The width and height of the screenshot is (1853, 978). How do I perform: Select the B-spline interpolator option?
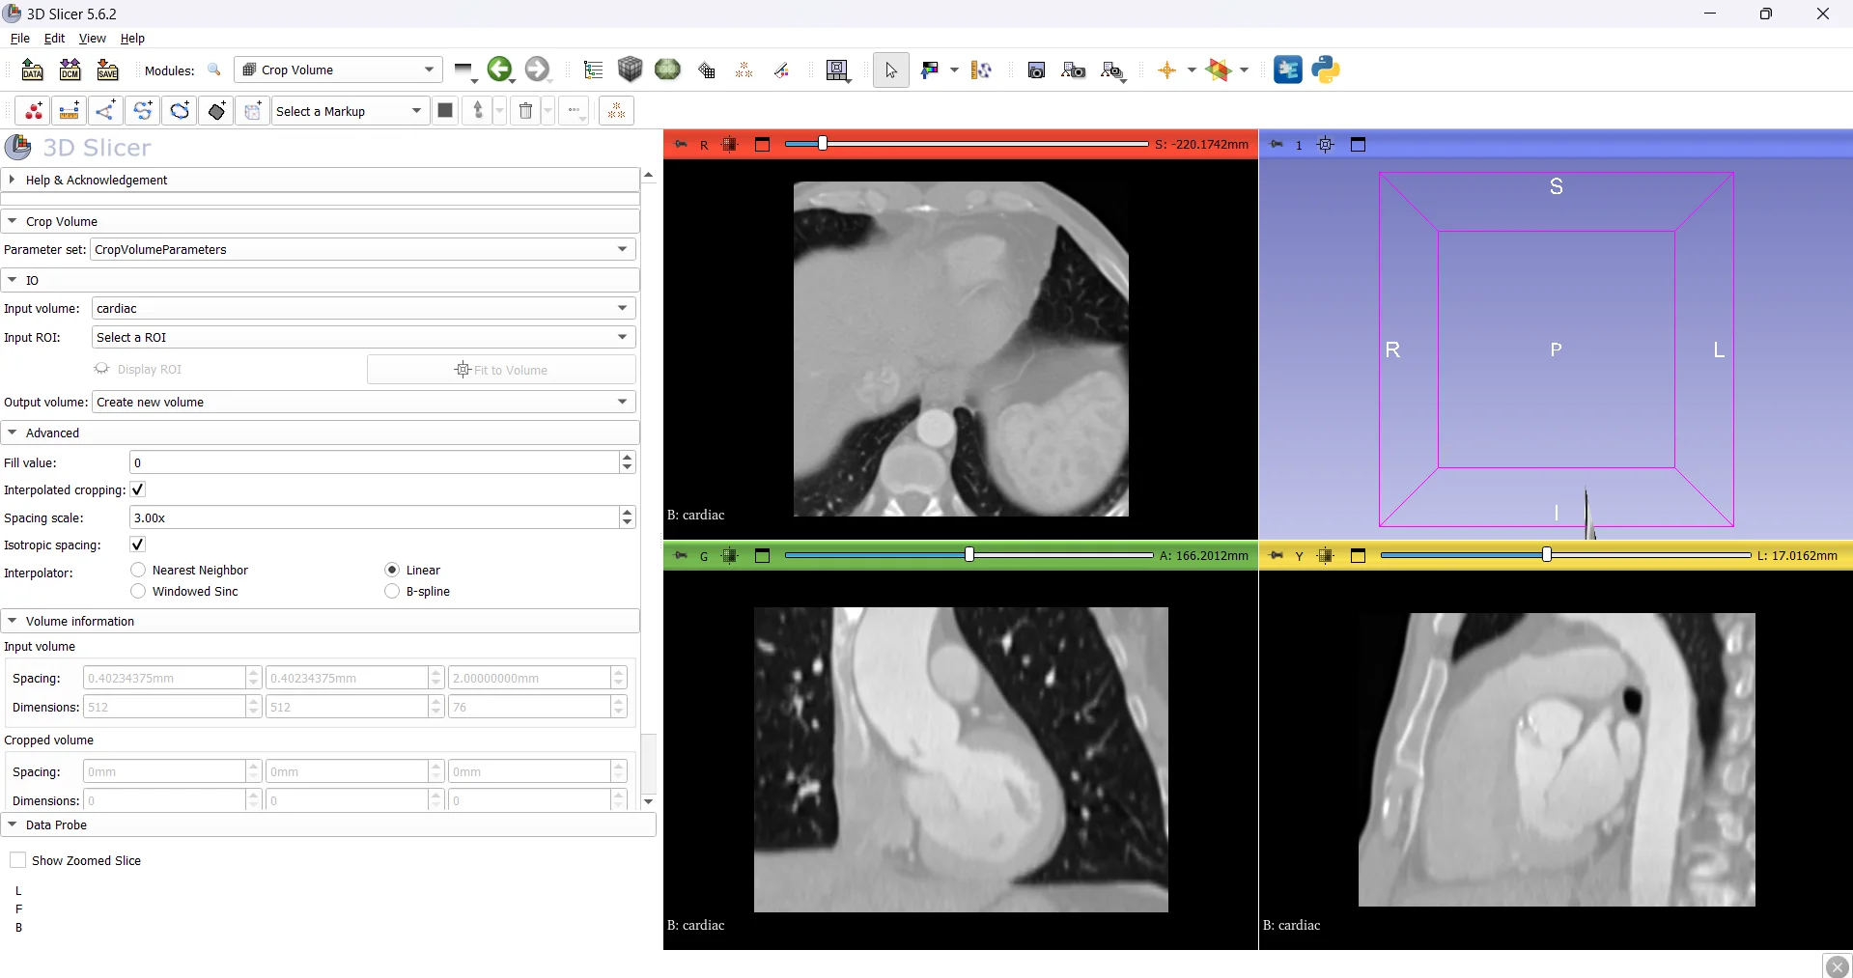[x=392, y=591]
